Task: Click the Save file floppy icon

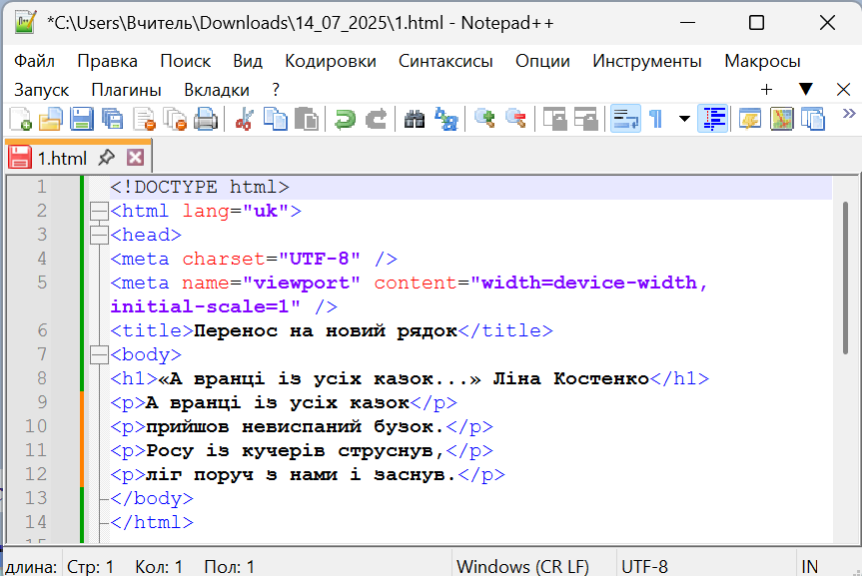Action: coord(82,120)
